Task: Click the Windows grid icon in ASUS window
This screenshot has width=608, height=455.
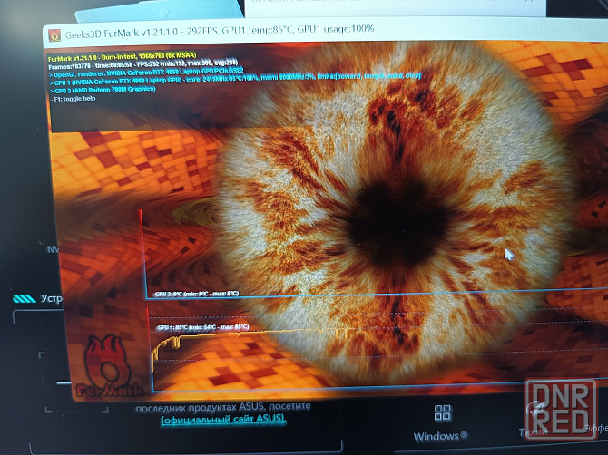Action: (443, 412)
